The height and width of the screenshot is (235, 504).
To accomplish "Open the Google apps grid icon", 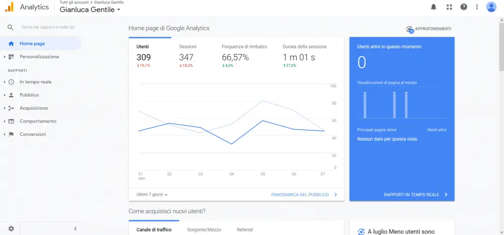I will (x=449, y=7).
